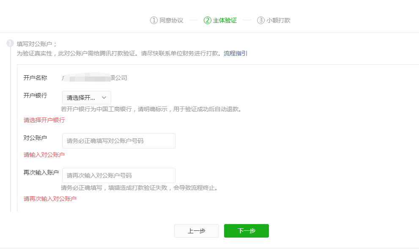
Task: Expand the 请选择开户银行 dropdown
Action: [x=86, y=98]
